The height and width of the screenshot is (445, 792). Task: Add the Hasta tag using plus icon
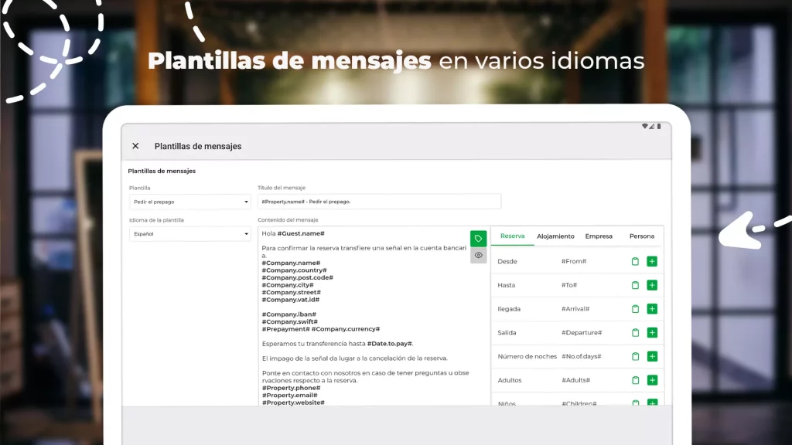point(652,285)
